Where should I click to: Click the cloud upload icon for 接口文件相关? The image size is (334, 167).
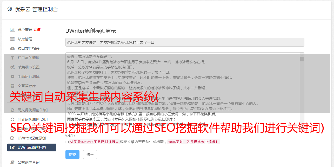coord(12,48)
